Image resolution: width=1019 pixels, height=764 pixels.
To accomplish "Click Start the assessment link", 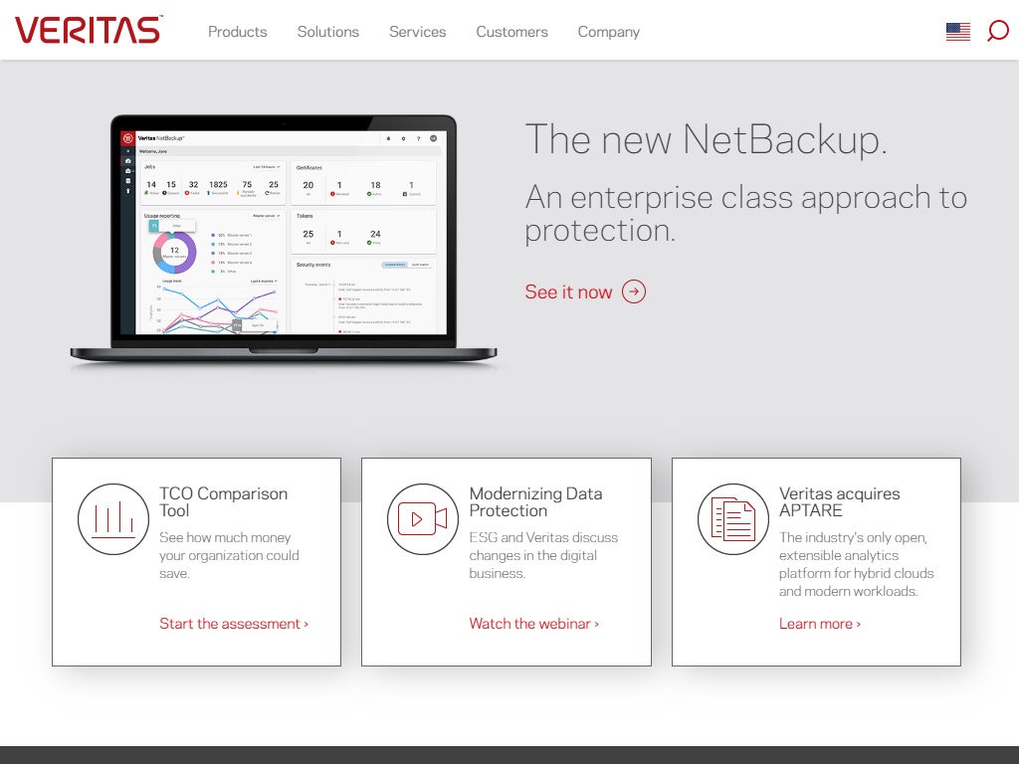I will click(x=234, y=624).
